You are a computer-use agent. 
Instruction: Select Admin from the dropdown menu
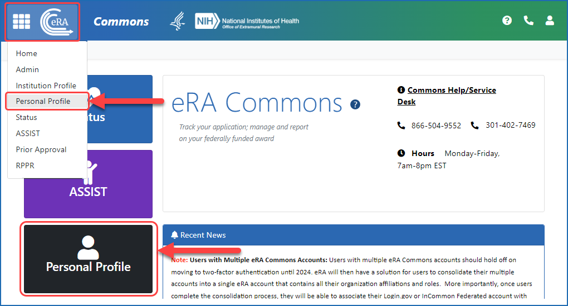[27, 69]
